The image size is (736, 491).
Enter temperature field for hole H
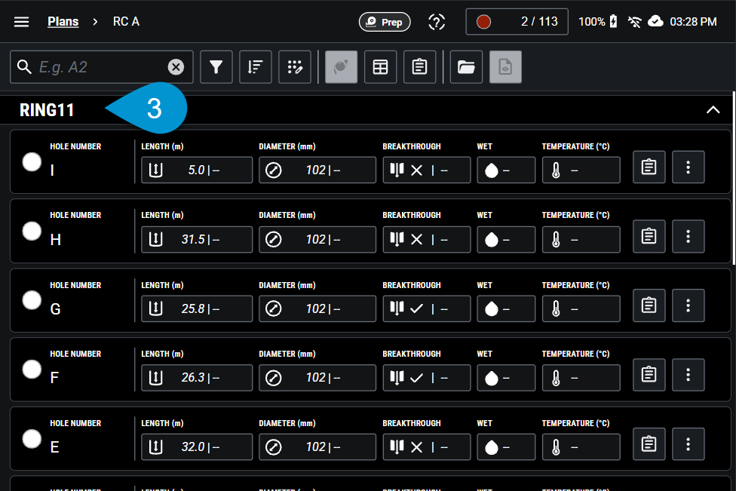pos(581,239)
